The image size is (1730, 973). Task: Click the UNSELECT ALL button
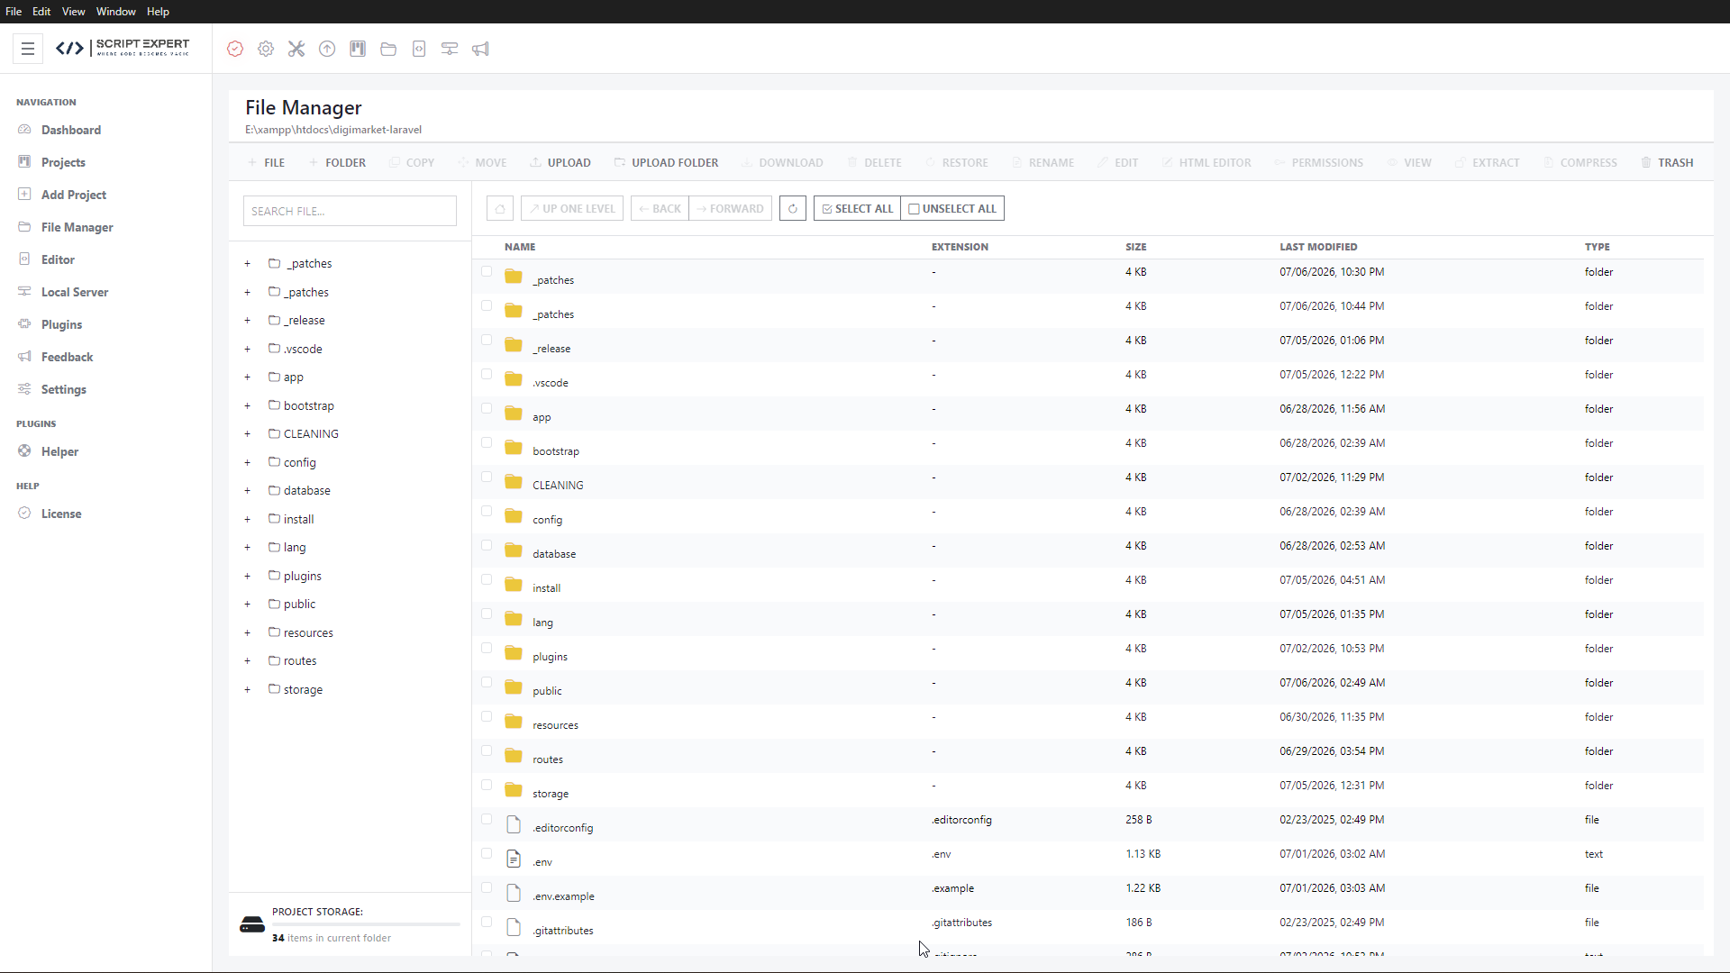pyautogui.click(x=952, y=208)
